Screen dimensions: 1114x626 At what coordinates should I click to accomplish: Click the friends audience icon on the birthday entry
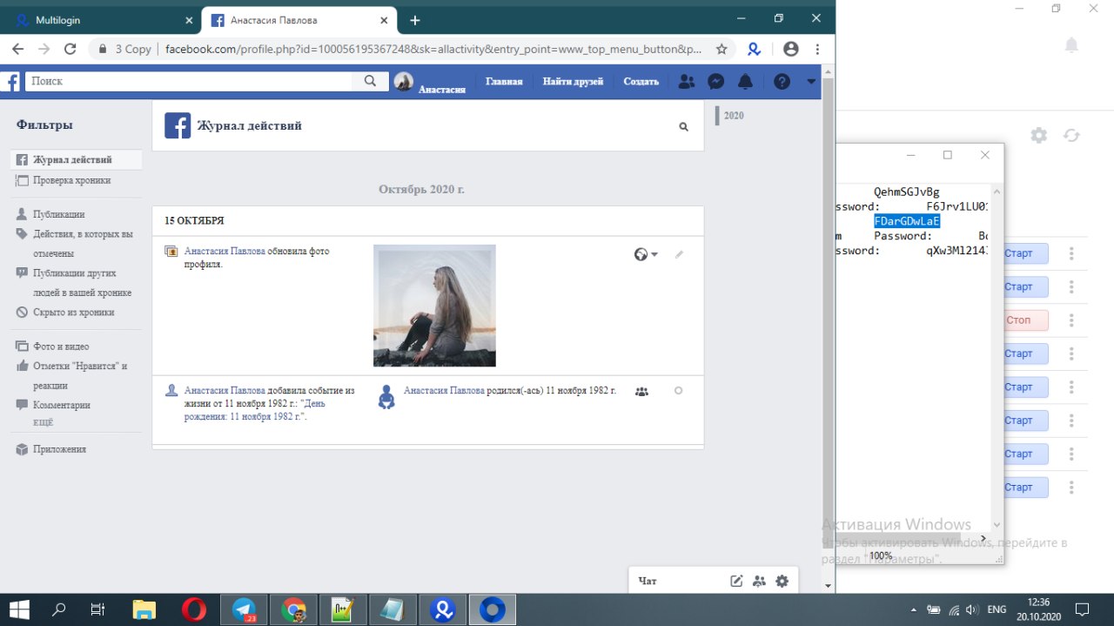coord(642,392)
